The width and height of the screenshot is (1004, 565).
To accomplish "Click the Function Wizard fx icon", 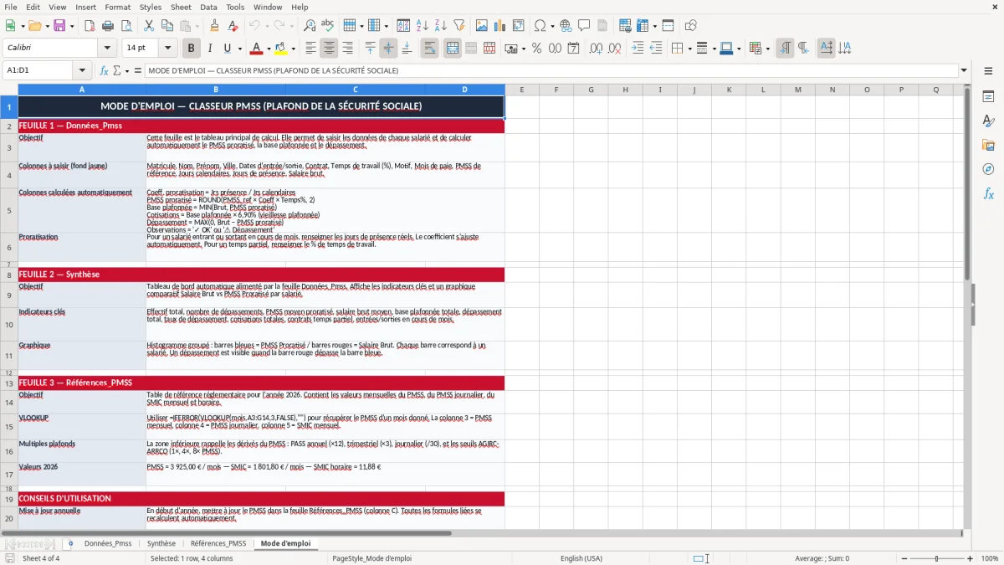I will (104, 70).
